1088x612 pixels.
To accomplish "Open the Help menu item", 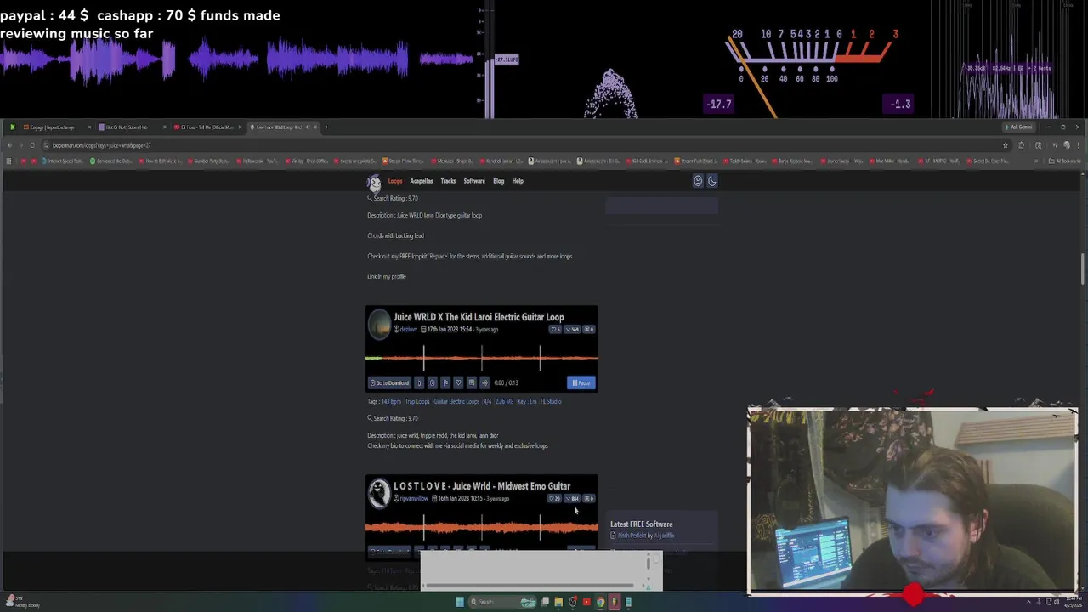I will click(518, 181).
